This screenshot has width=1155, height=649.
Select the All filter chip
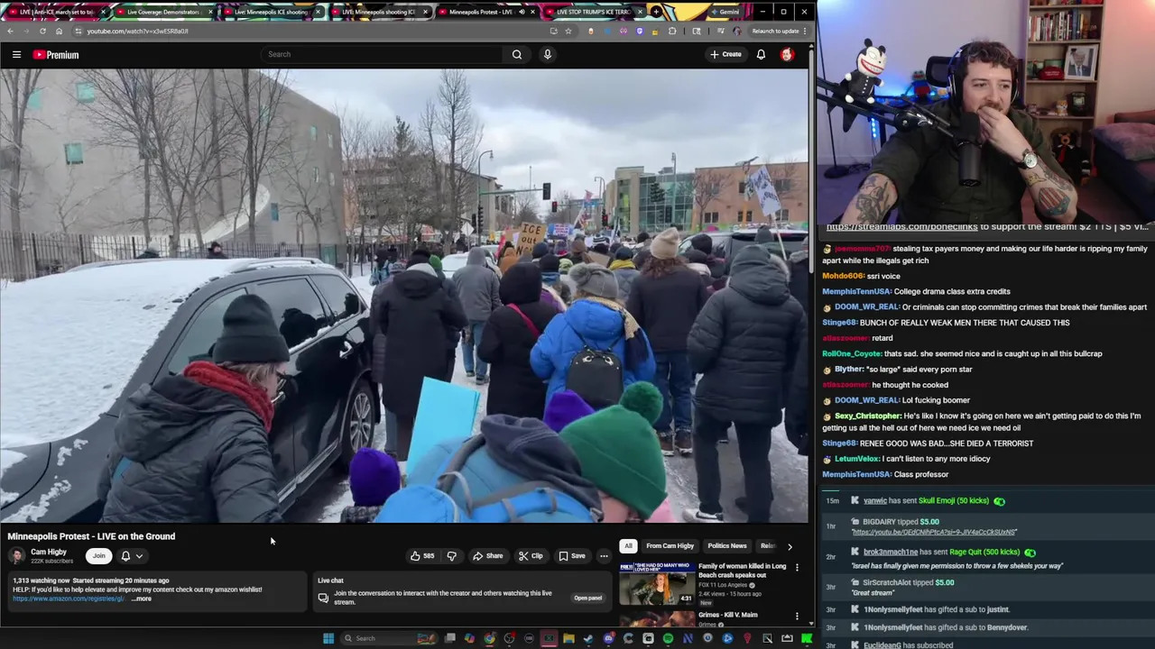[628, 545]
